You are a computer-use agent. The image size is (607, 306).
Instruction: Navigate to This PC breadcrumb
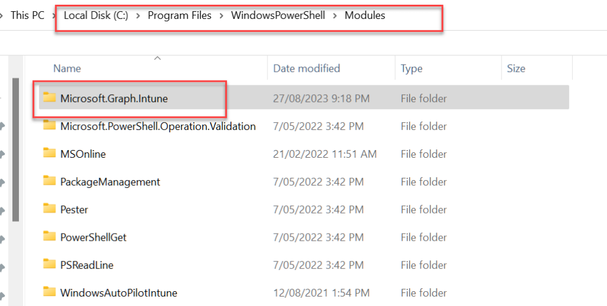pos(27,15)
